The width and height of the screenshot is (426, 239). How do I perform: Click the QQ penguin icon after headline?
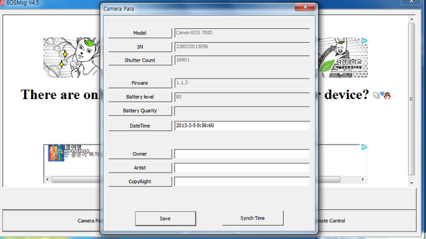(388, 95)
